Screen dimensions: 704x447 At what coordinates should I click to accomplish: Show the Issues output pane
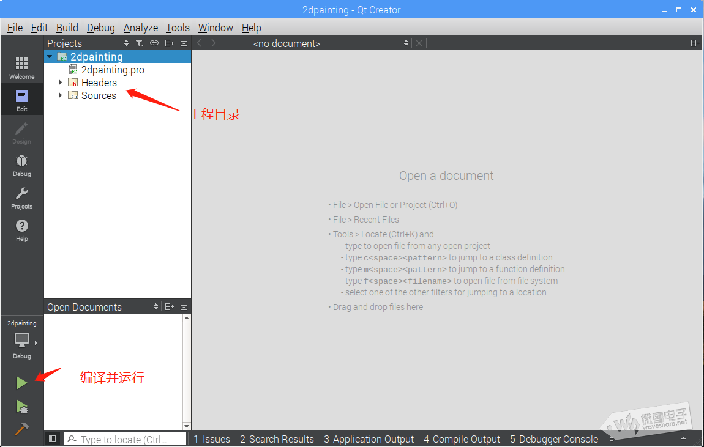[x=212, y=439]
